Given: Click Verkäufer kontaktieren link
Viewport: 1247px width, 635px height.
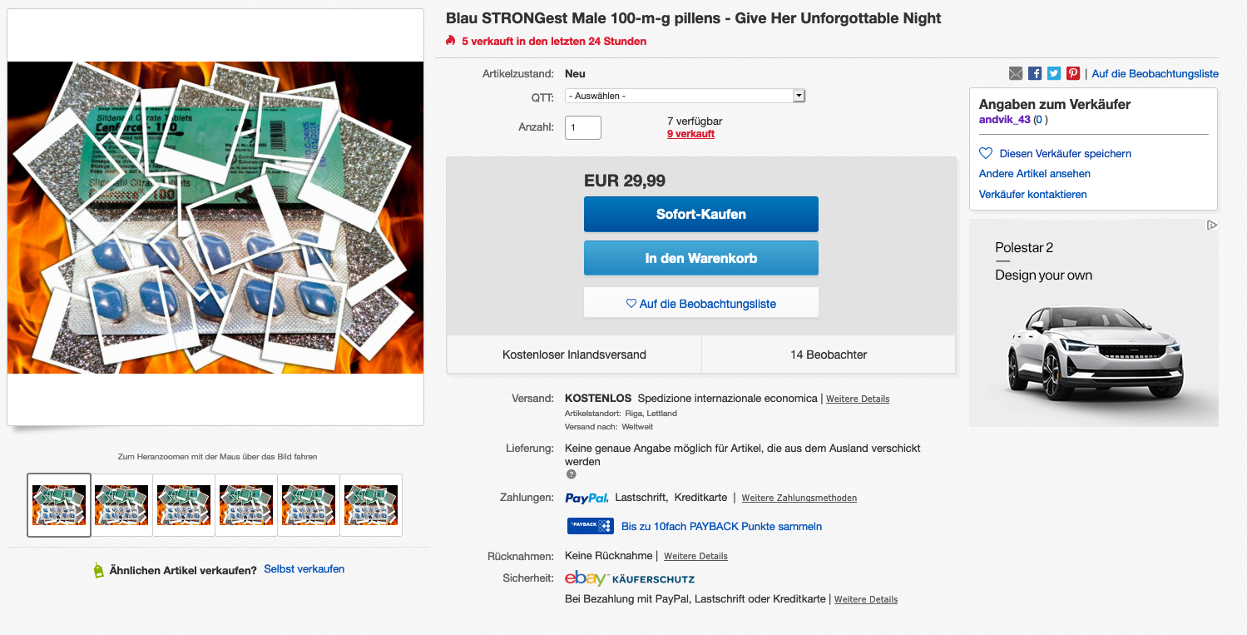Looking at the screenshot, I should click(1032, 195).
